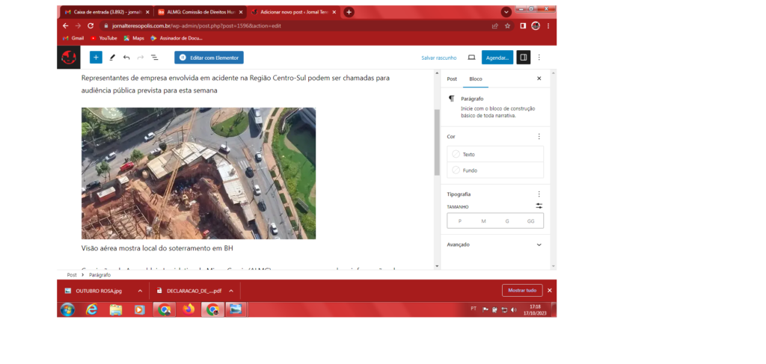Screen dimensions: 766x364
Task: Expand the Avançado panel
Action: click(495, 244)
